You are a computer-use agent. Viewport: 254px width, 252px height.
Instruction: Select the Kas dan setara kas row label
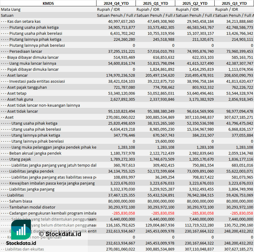click(24, 21)
